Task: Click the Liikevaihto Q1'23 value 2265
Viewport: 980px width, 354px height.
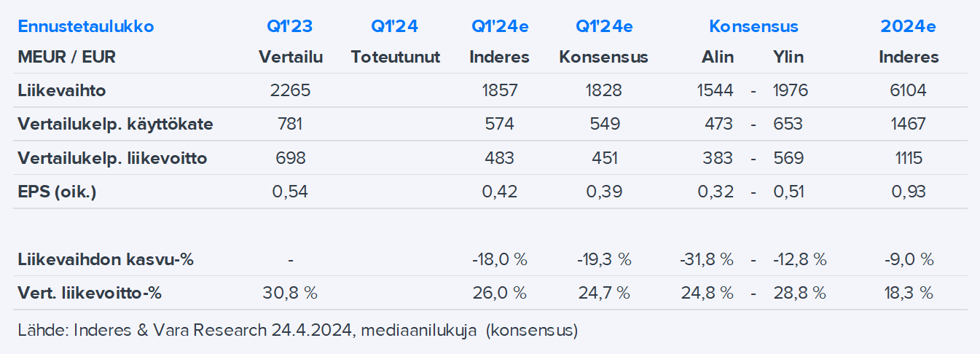Action: coord(290,90)
